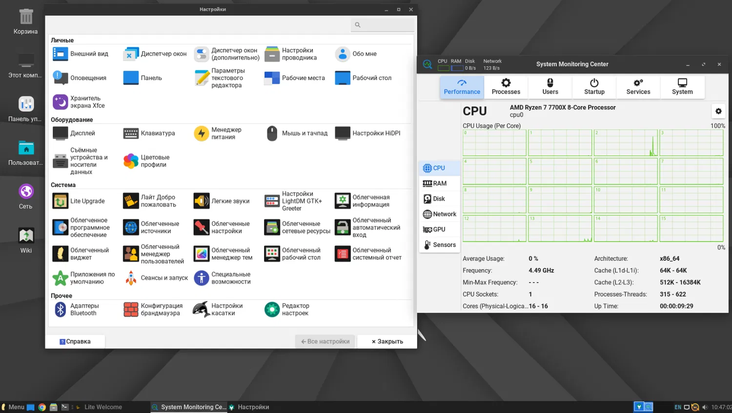
Task: Open Конфигурация брандмауэра firewall settings
Action: pyautogui.click(x=153, y=309)
